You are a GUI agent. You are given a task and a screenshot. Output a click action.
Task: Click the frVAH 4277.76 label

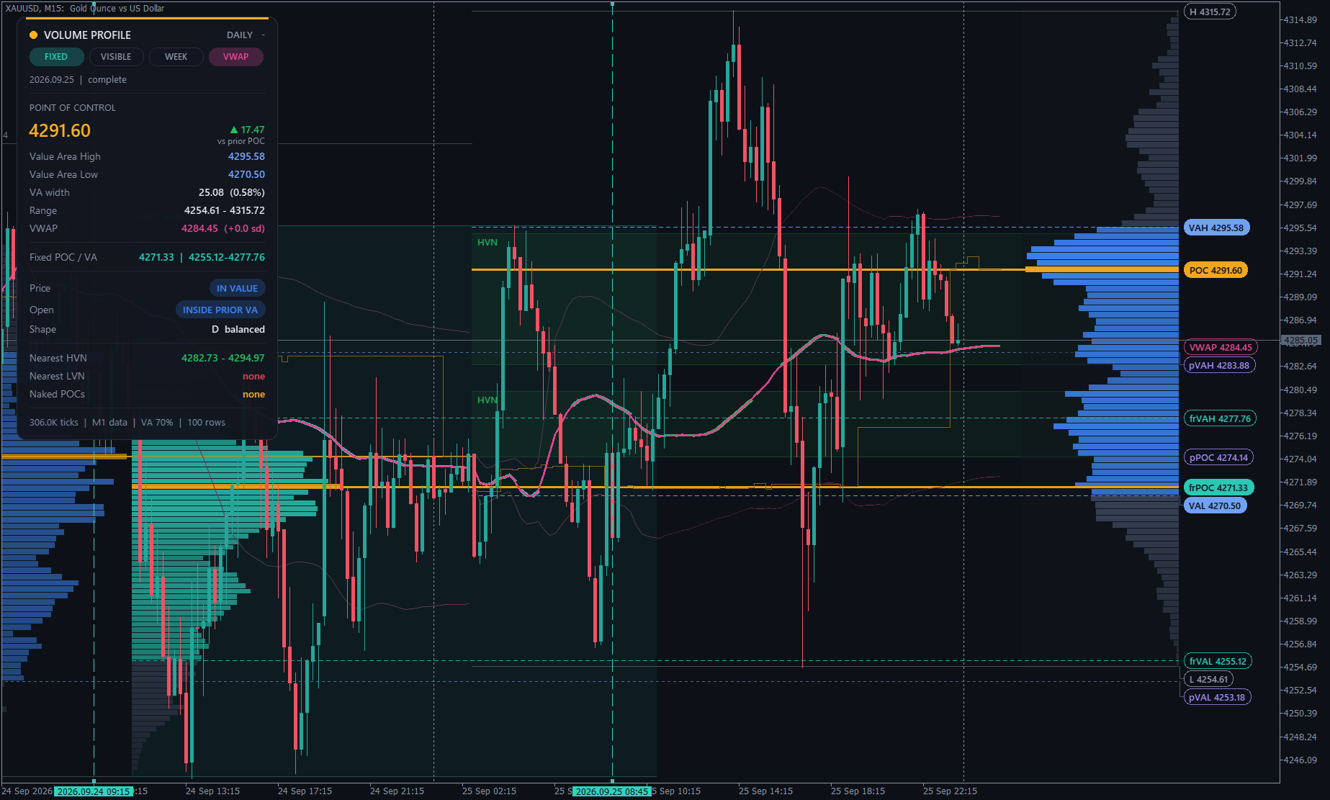(1220, 419)
